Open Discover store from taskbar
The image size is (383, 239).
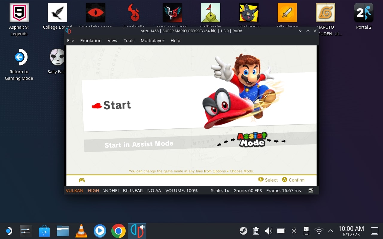[x=44, y=231]
